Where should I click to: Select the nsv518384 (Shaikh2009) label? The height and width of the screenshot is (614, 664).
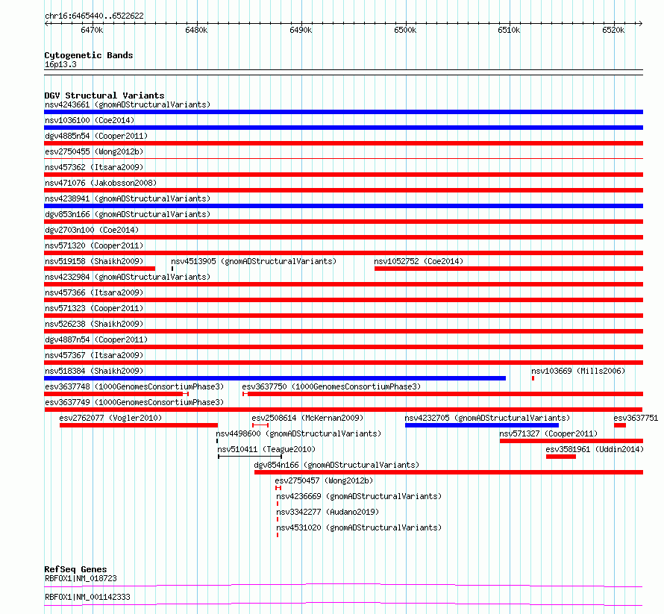tap(94, 371)
